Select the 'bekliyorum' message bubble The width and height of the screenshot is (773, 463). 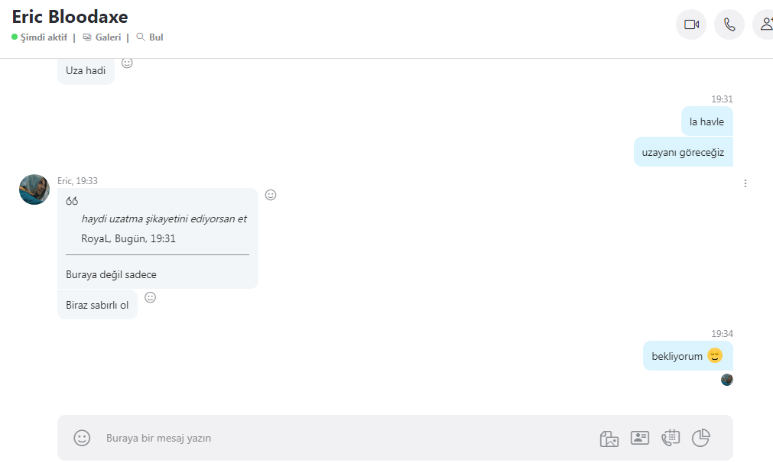click(687, 355)
